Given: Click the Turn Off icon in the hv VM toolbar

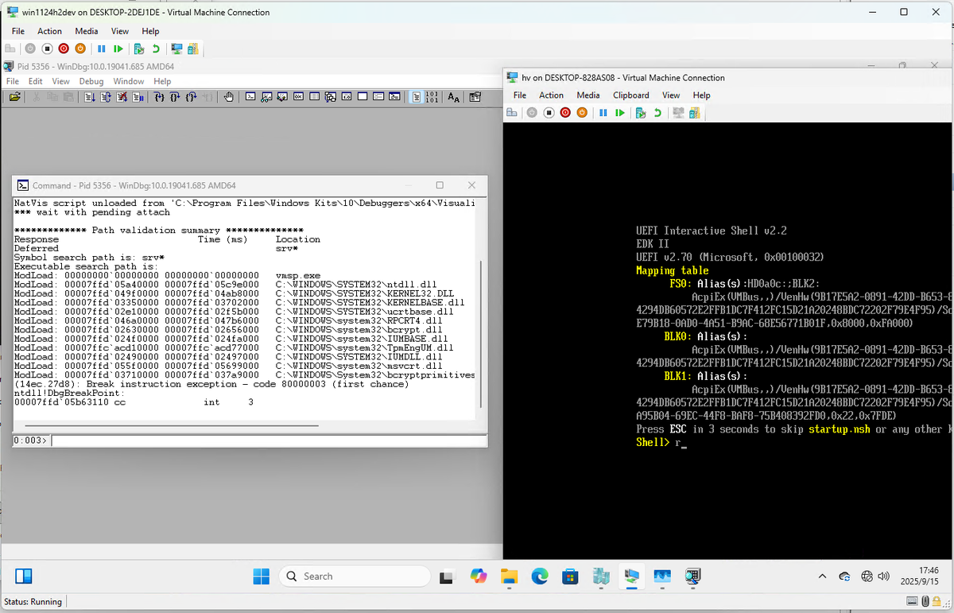Looking at the screenshot, I should (549, 112).
